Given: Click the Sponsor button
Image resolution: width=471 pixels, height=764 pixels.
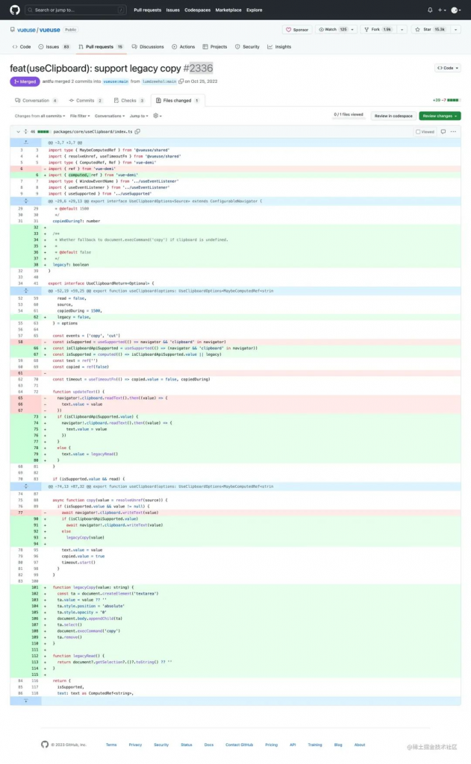Looking at the screenshot, I should click(297, 30).
